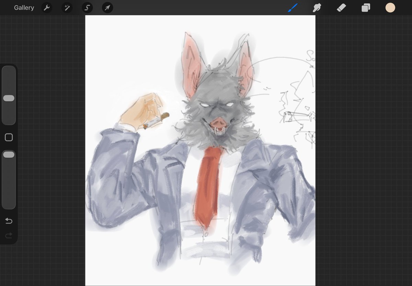Open the Adjustments magic wand menu
This screenshot has width=412, height=286.
(67, 8)
